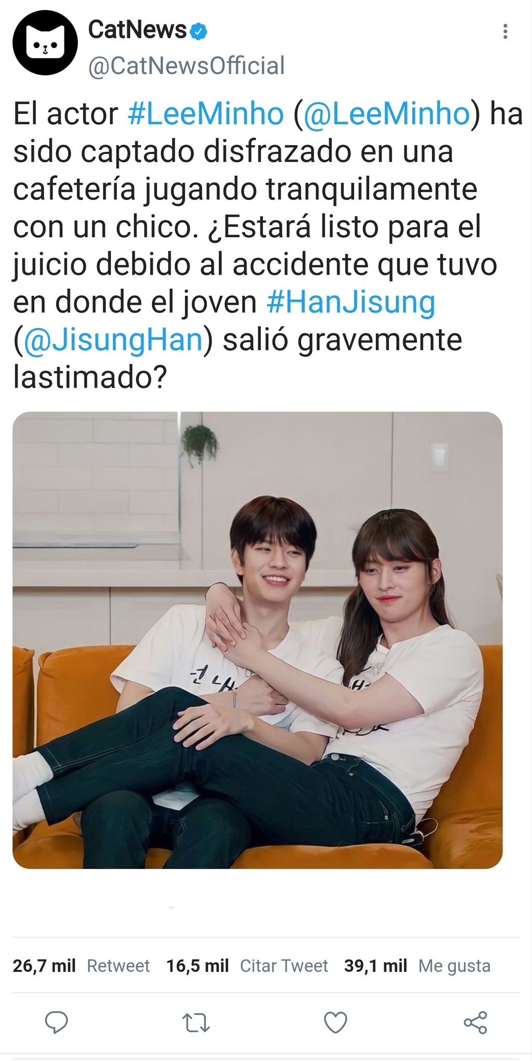532x1061 pixels.
Task: View the 26,7 mil Retweet list
Action: pos(81,966)
